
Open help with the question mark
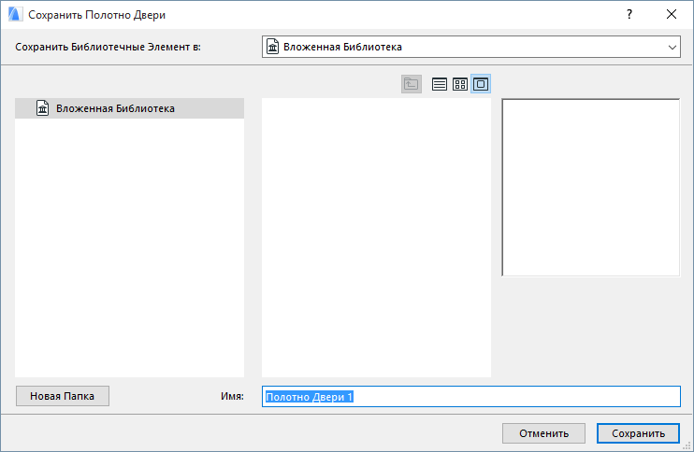point(629,15)
